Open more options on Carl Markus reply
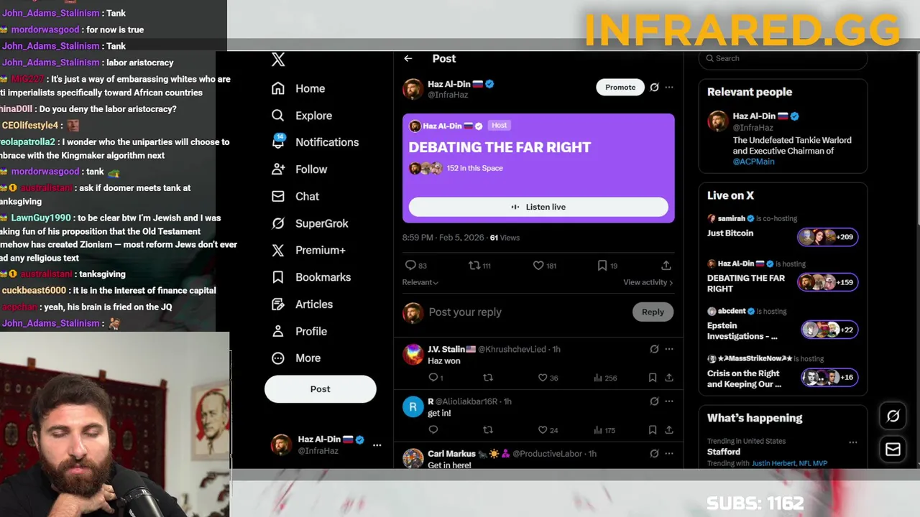 point(669,454)
